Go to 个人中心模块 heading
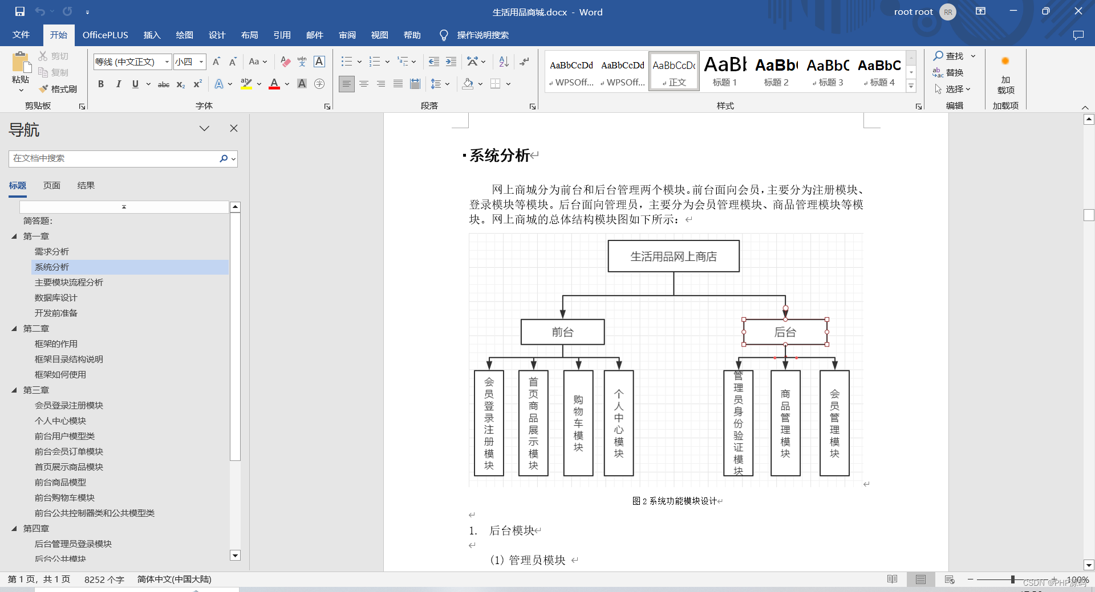 click(60, 420)
